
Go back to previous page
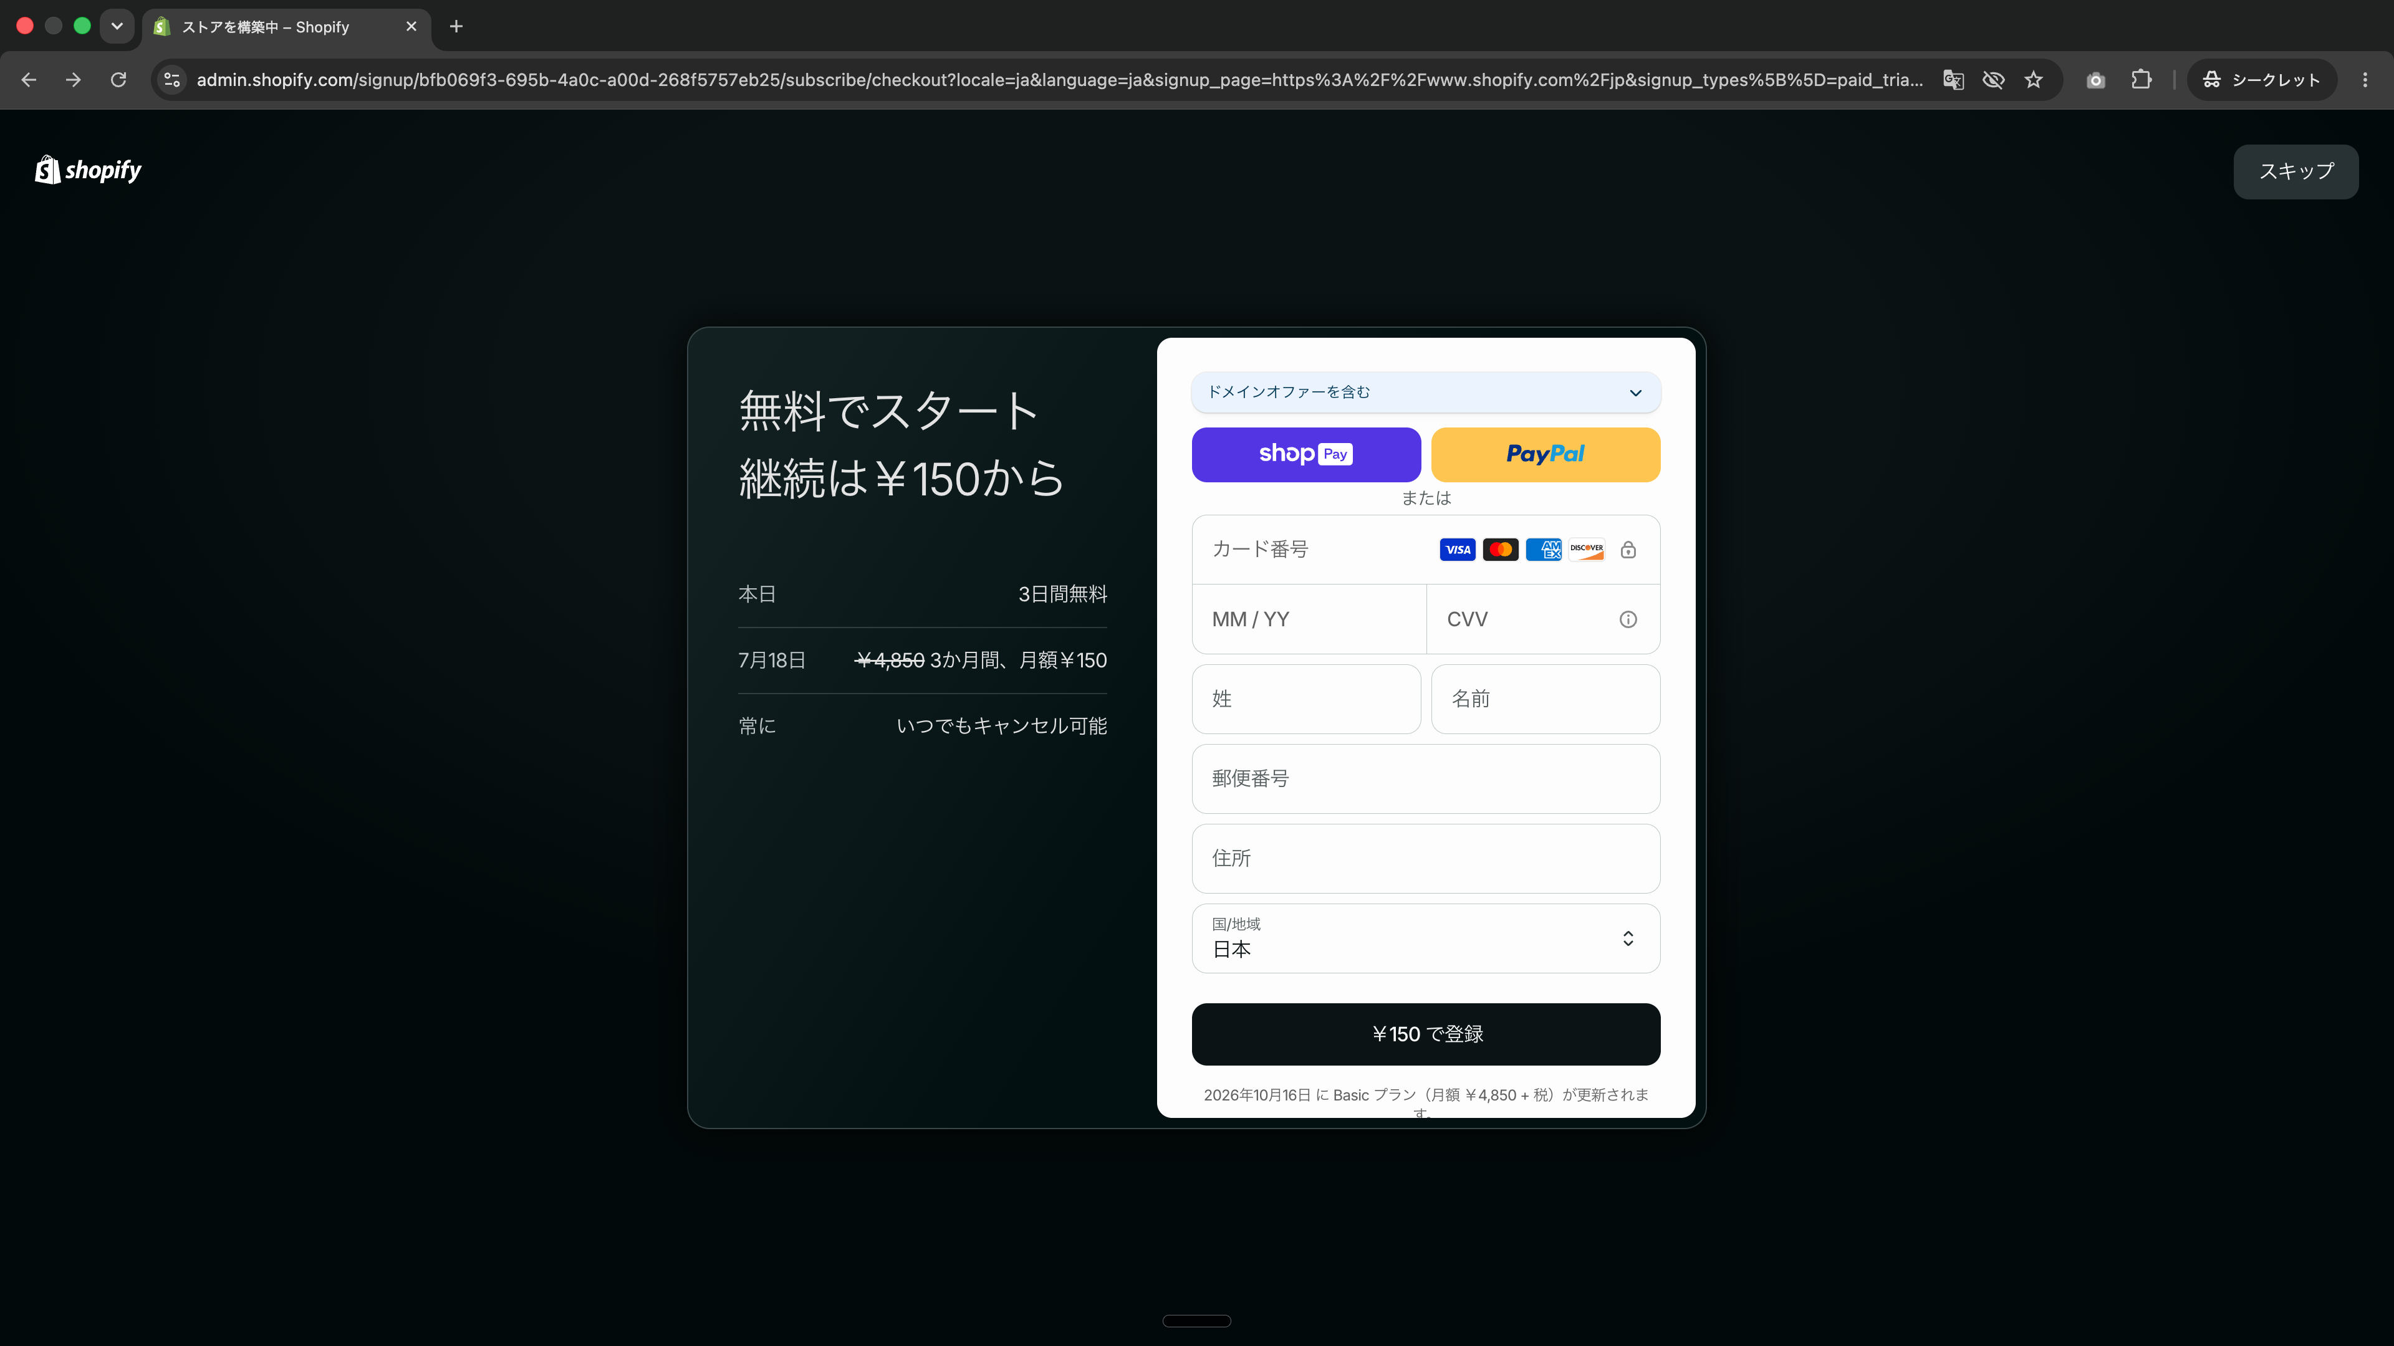29,80
